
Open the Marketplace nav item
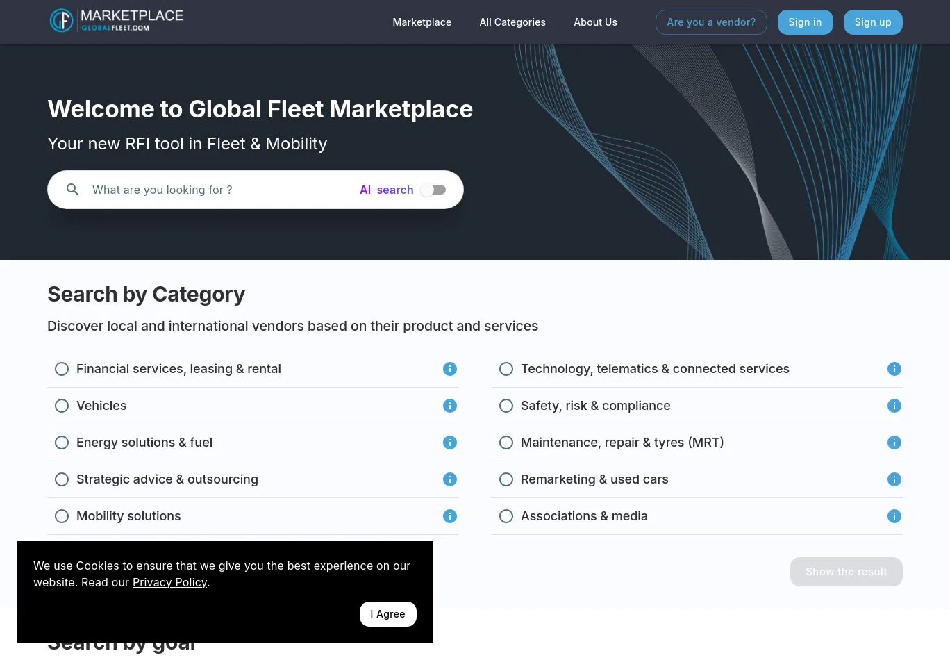pyautogui.click(x=422, y=22)
